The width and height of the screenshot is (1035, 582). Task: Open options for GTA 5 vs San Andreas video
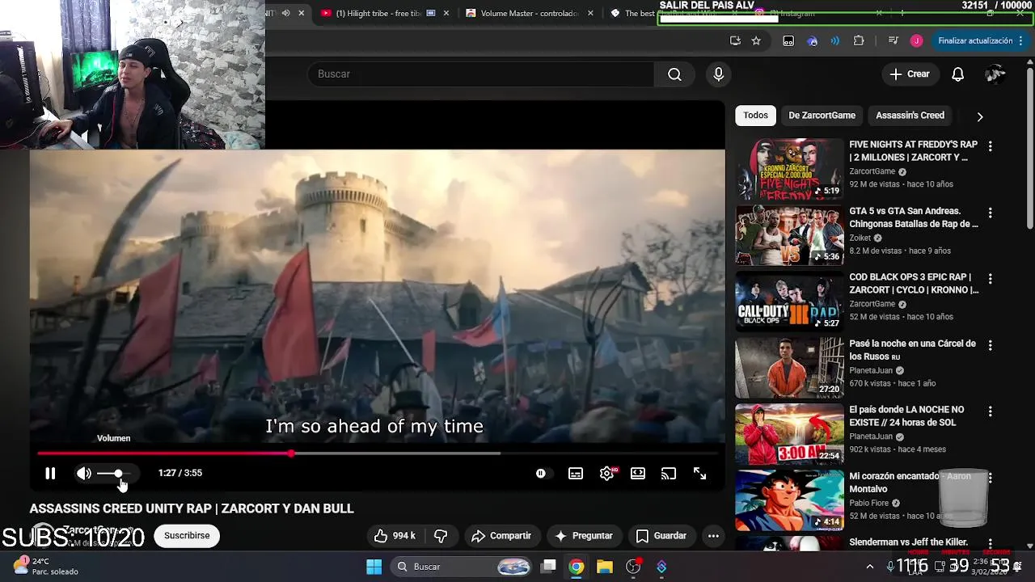(x=990, y=213)
